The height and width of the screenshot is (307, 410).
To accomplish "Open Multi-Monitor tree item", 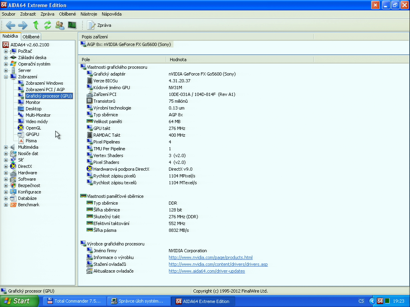I will [x=38, y=115].
